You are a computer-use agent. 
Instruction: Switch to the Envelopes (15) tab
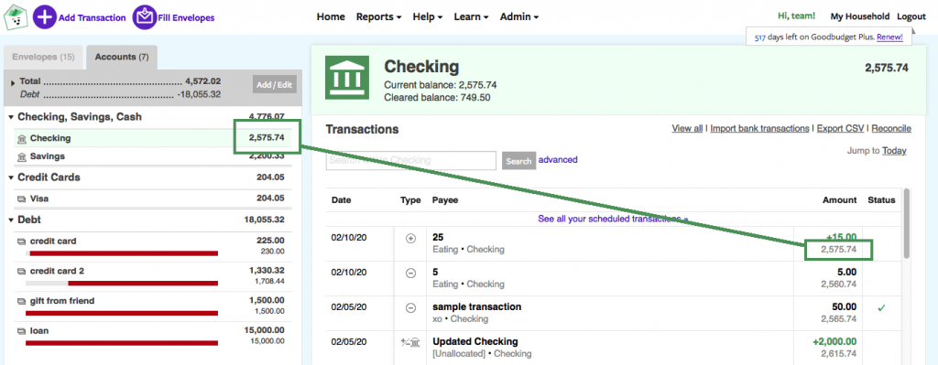click(43, 58)
